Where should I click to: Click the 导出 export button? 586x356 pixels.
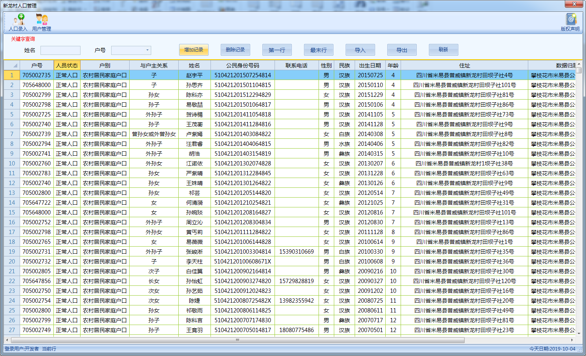point(402,50)
